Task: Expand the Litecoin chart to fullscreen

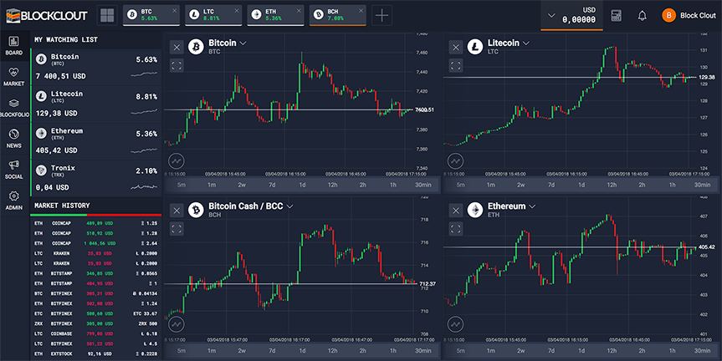Action: (456, 65)
